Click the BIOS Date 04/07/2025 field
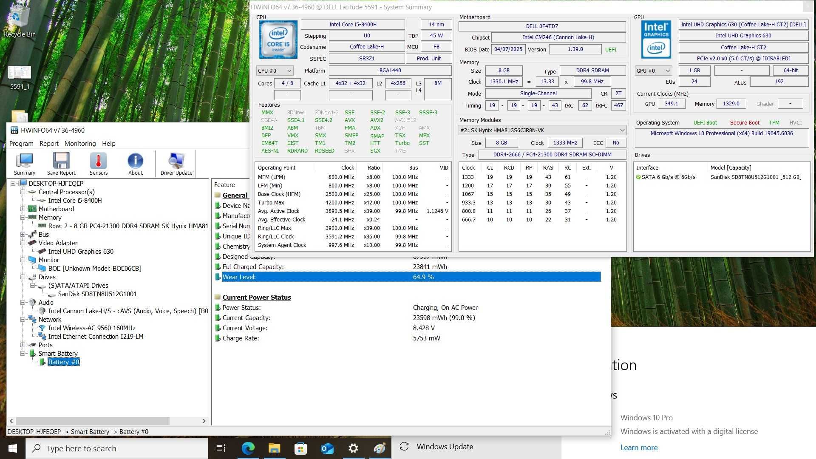The image size is (816, 459). click(508, 49)
